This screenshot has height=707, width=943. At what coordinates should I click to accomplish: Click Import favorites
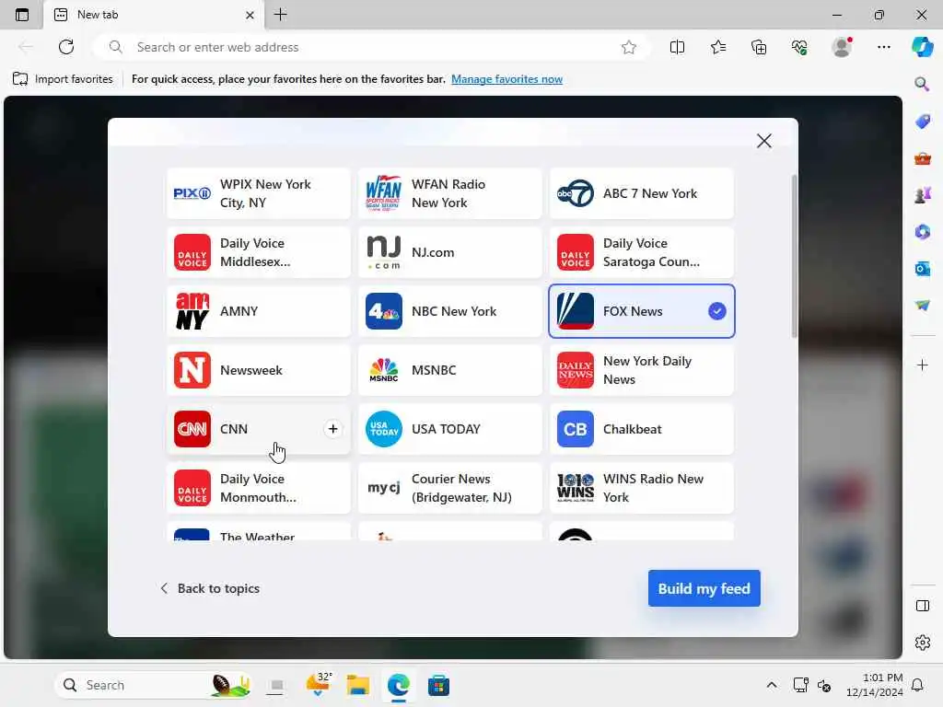pos(64,79)
